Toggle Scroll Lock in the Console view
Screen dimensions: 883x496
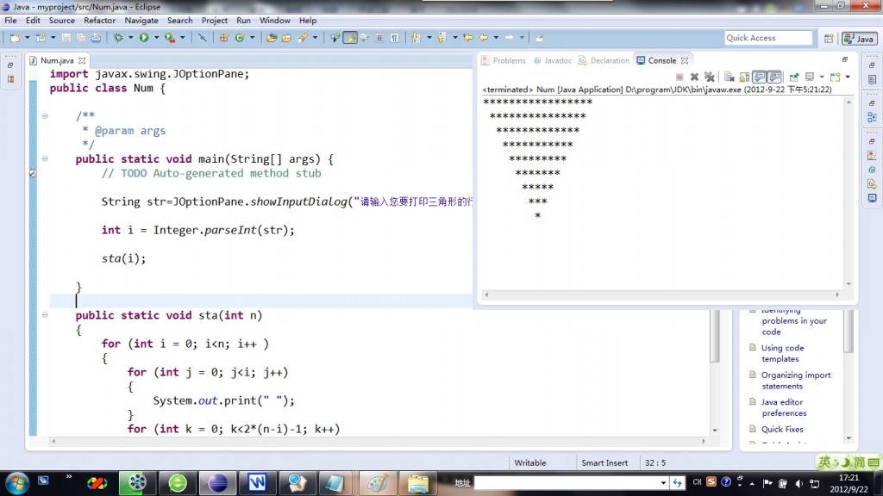(745, 77)
